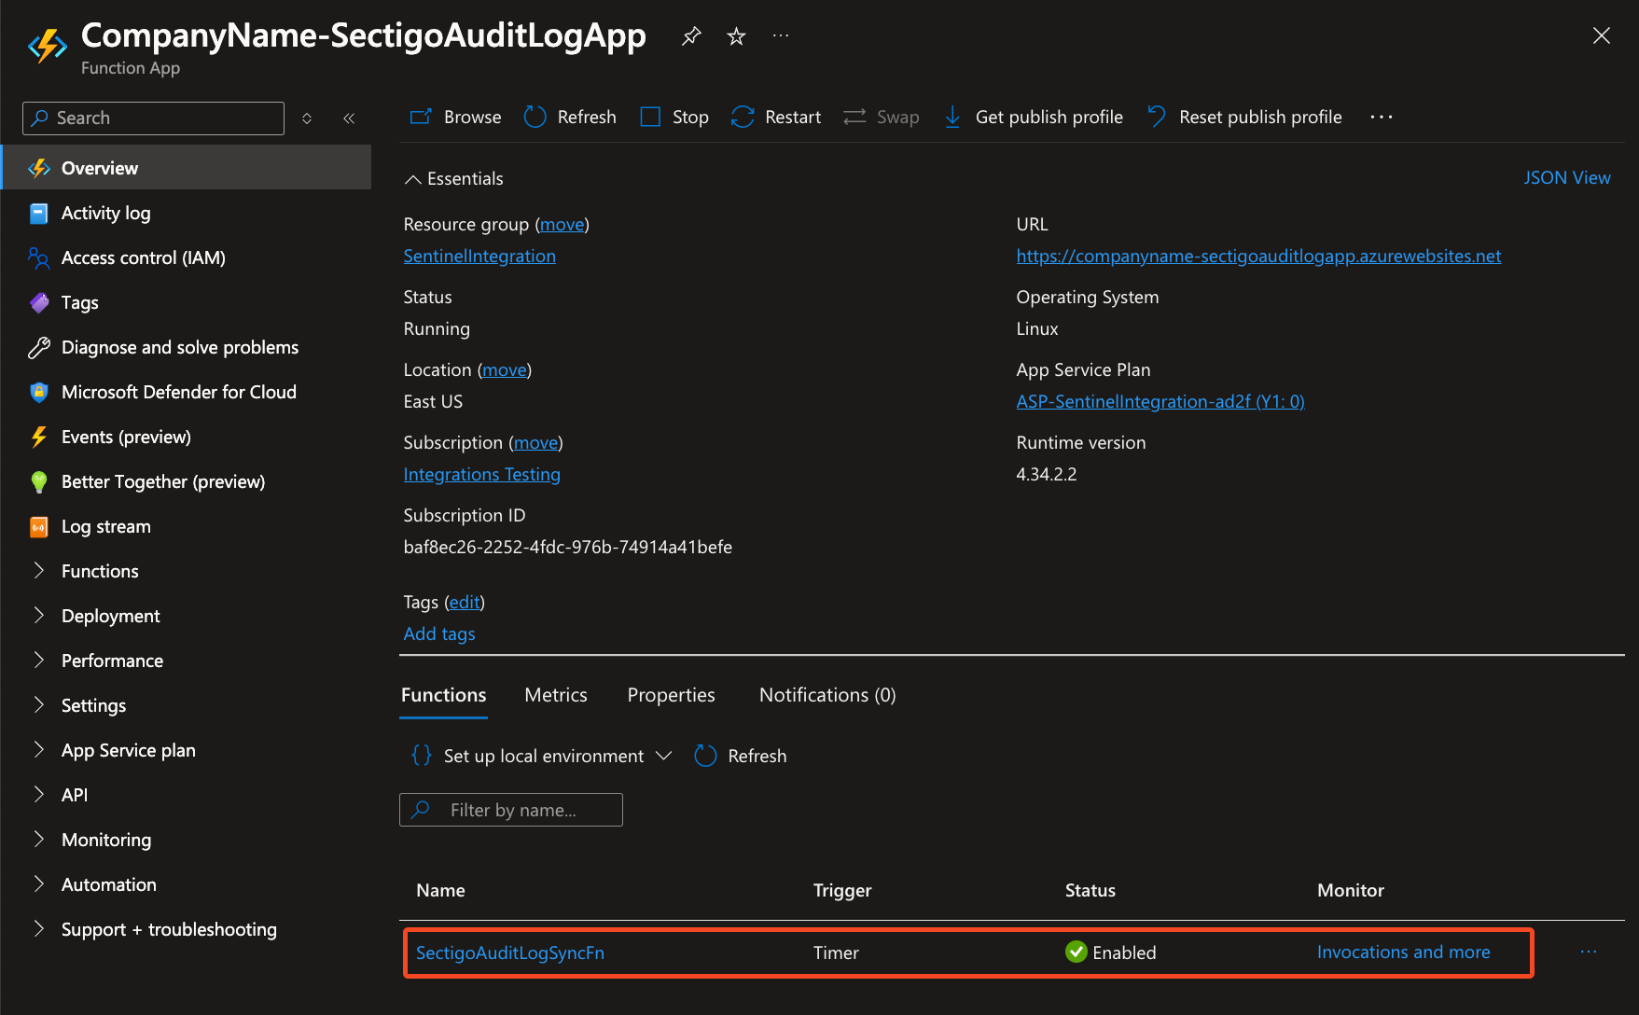Click edit link next to Tags

(x=465, y=602)
